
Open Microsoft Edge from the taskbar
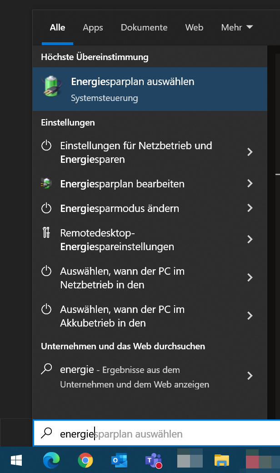(51, 461)
